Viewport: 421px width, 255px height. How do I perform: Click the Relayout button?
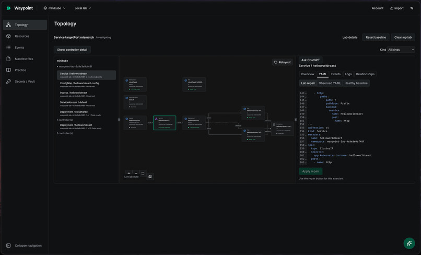click(282, 62)
